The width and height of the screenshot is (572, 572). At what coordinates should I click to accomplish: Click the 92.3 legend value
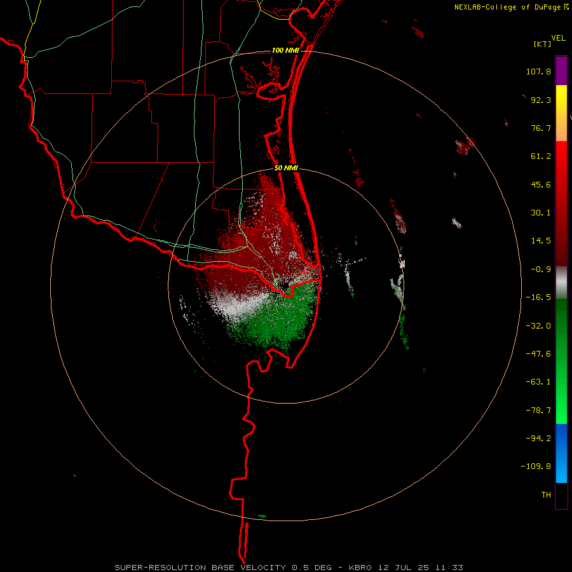[541, 100]
